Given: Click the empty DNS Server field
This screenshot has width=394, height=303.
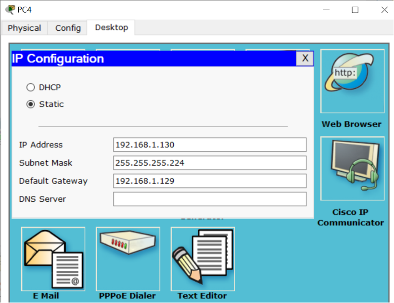Looking at the screenshot, I should click(210, 199).
